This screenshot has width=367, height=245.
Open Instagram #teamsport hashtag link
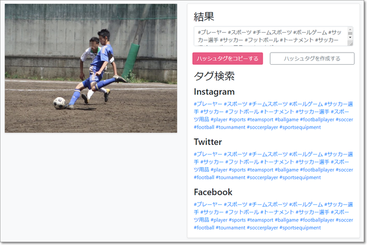[x=260, y=120]
